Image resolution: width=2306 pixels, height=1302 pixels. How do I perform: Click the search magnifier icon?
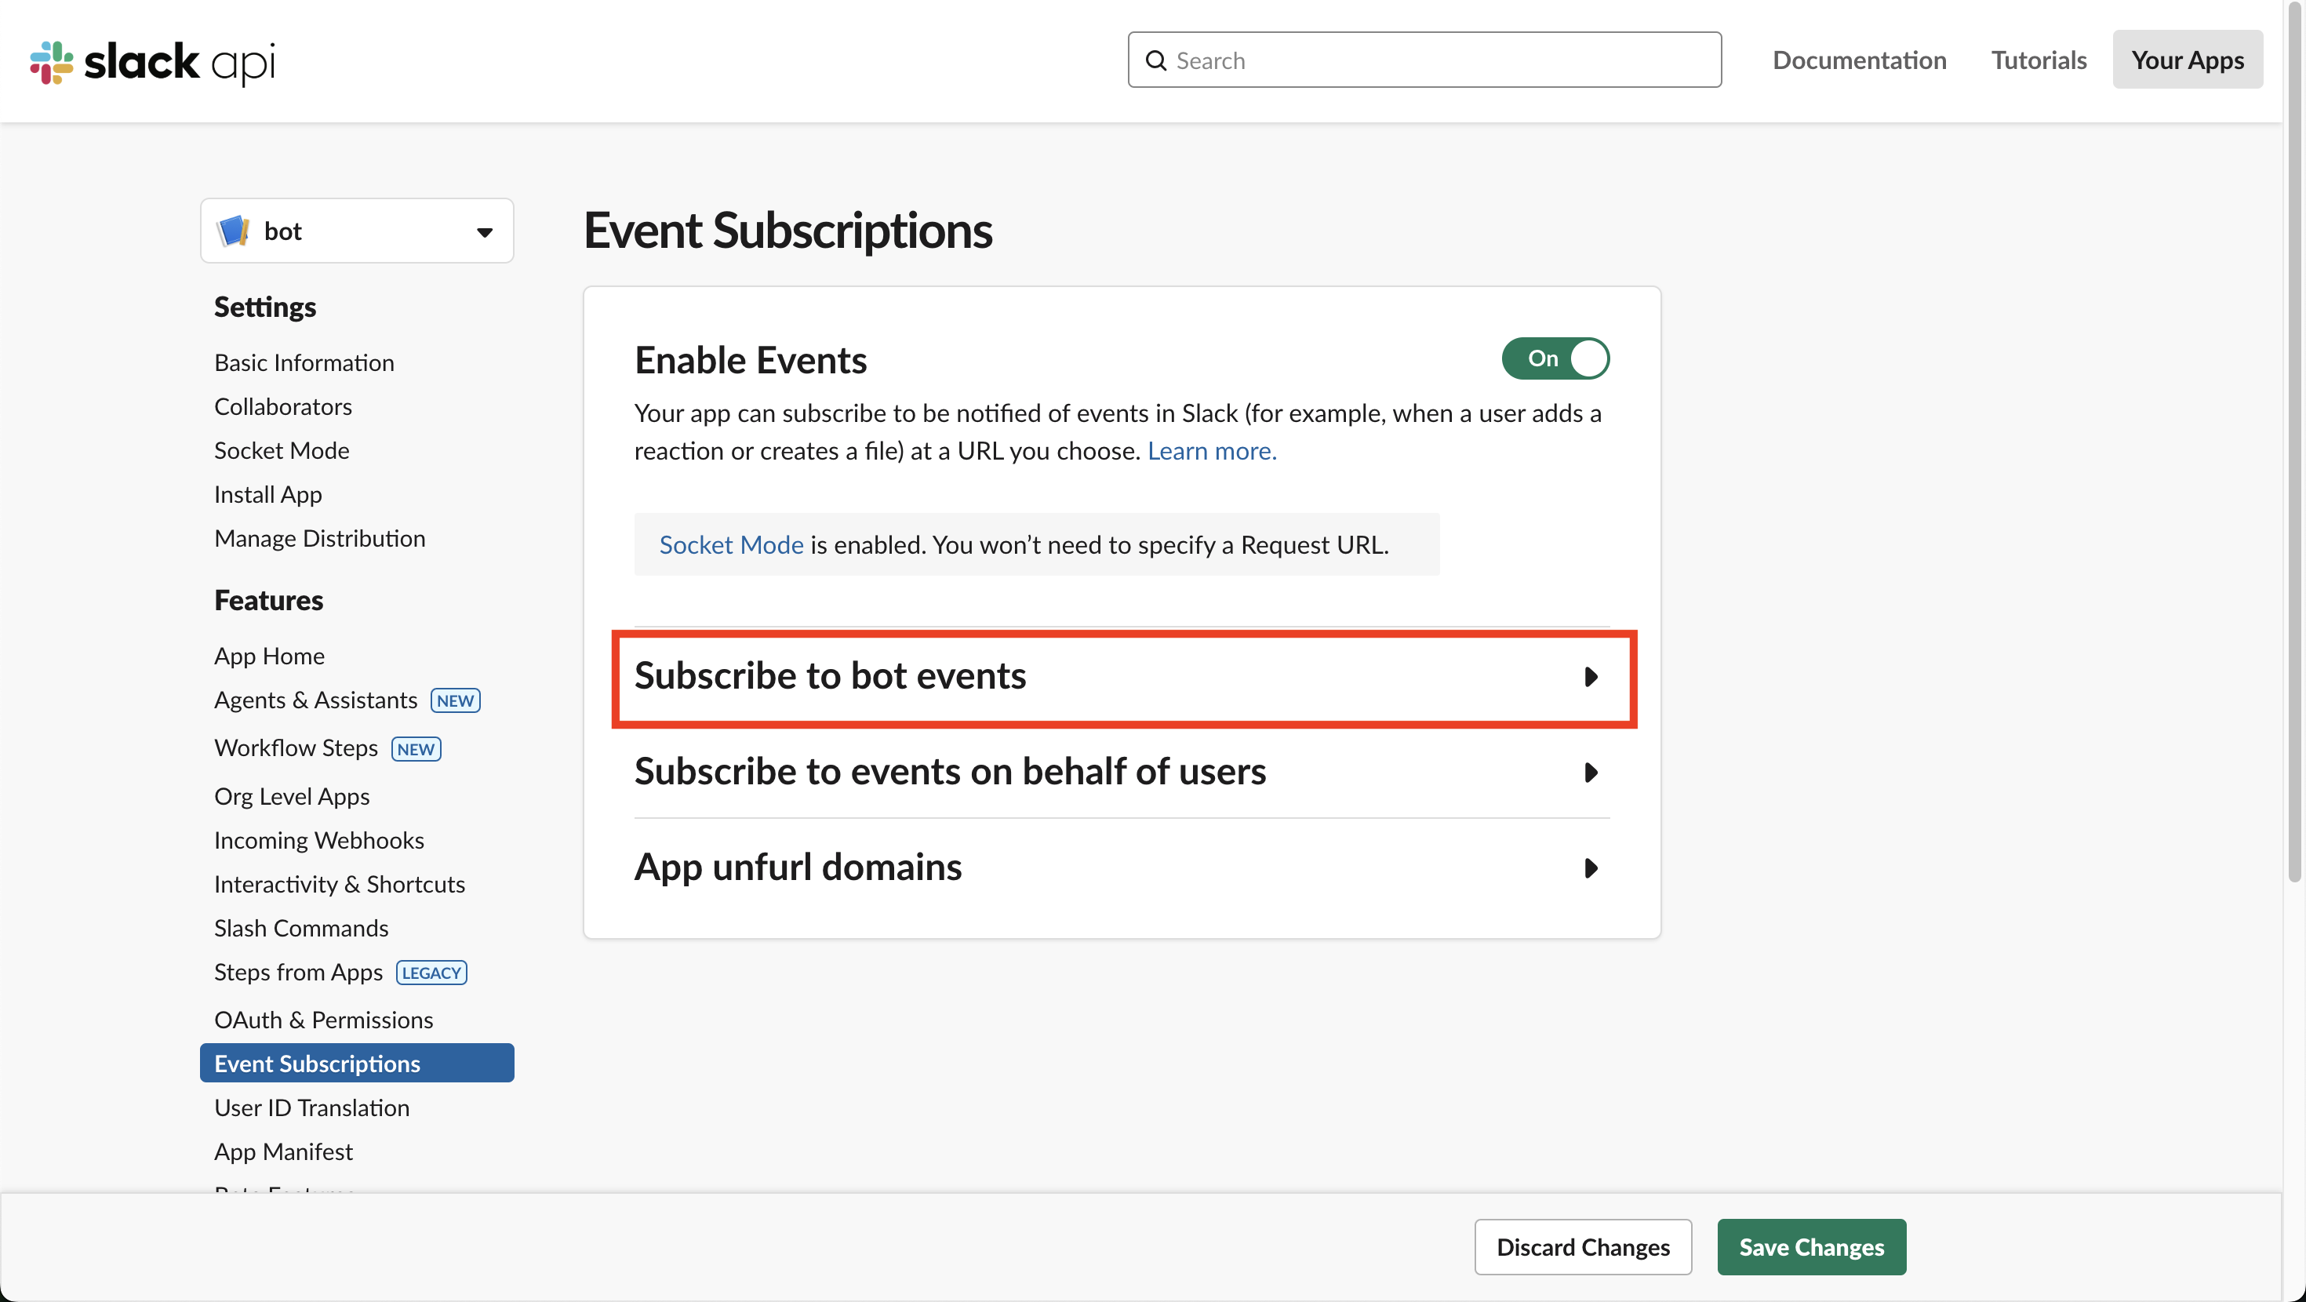click(x=1155, y=60)
